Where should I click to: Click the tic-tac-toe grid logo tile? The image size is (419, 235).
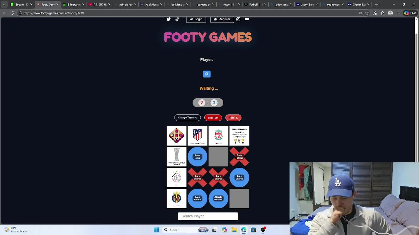click(176, 136)
